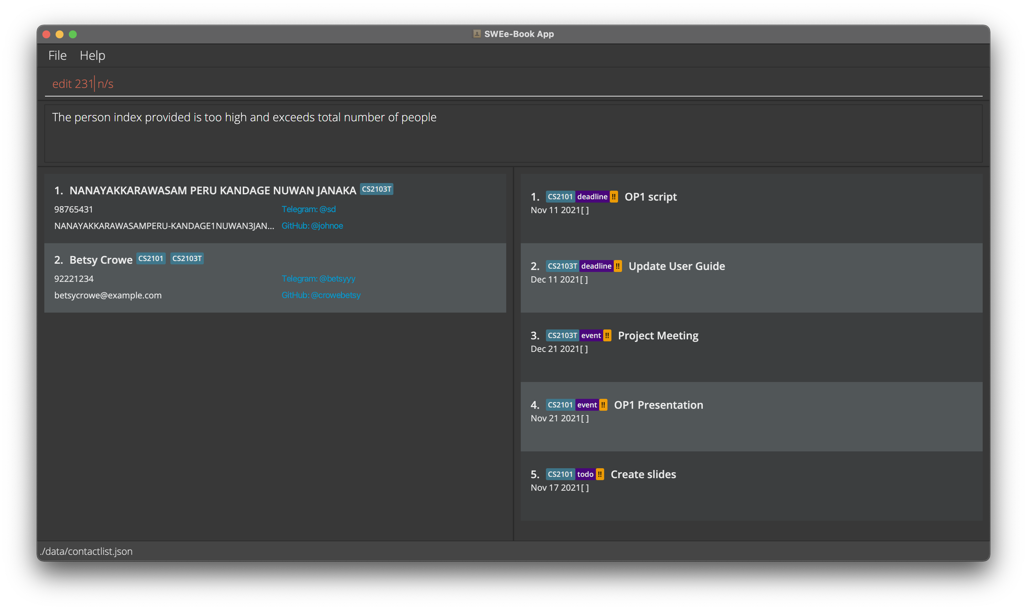Click the event label on Project Meeting task

point(591,335)
